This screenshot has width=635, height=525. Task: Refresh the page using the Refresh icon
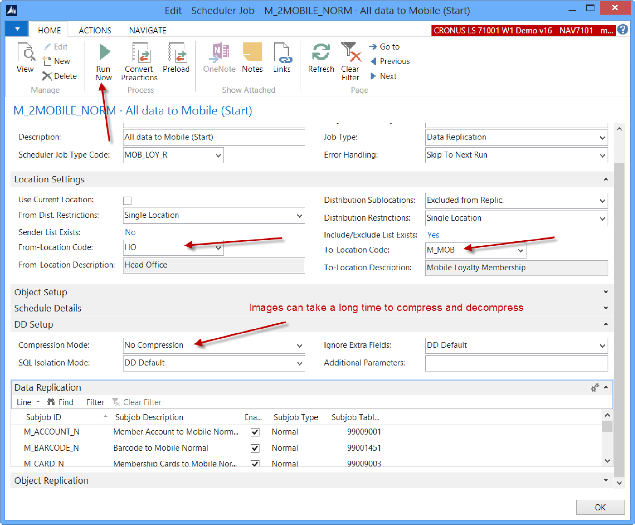(x=321, y=53)
